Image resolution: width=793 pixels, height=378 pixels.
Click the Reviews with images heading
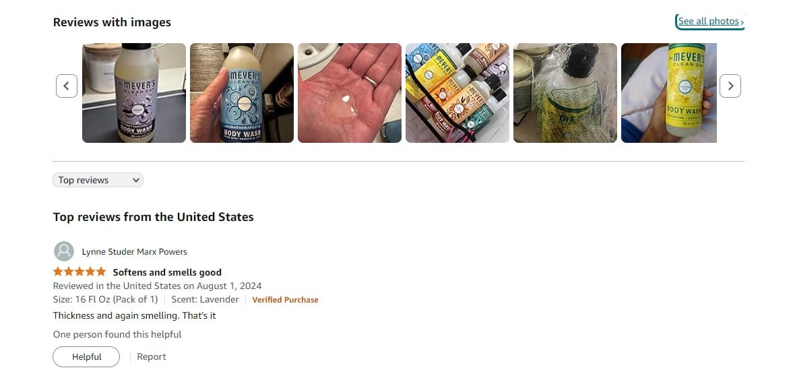pos(112,22)
